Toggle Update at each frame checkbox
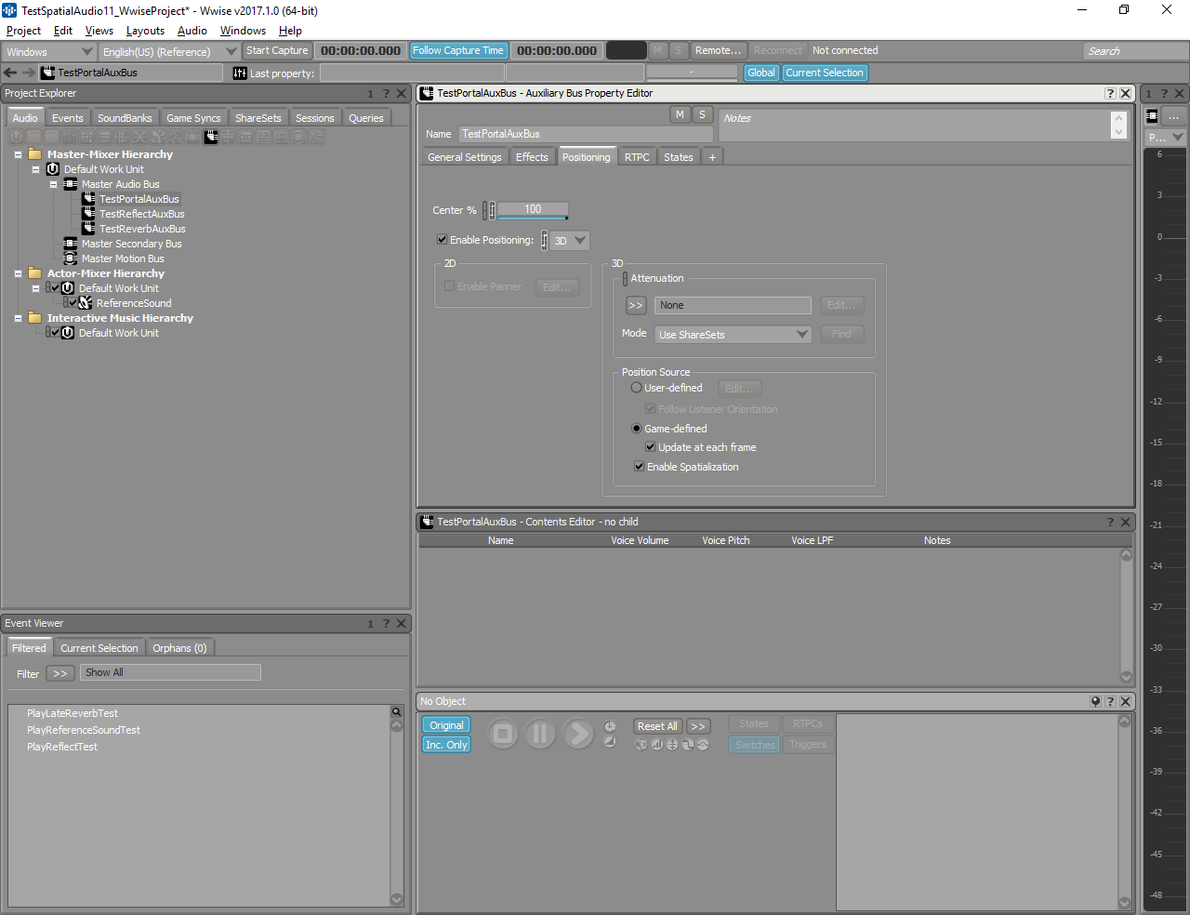Image resolution: width=1190 pixels, height=915 pixels. point(651,447)
